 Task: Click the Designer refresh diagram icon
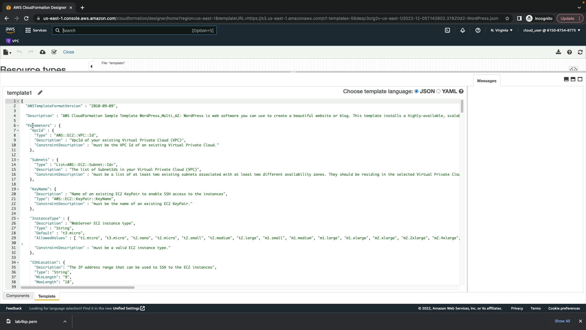click(580, 52)
